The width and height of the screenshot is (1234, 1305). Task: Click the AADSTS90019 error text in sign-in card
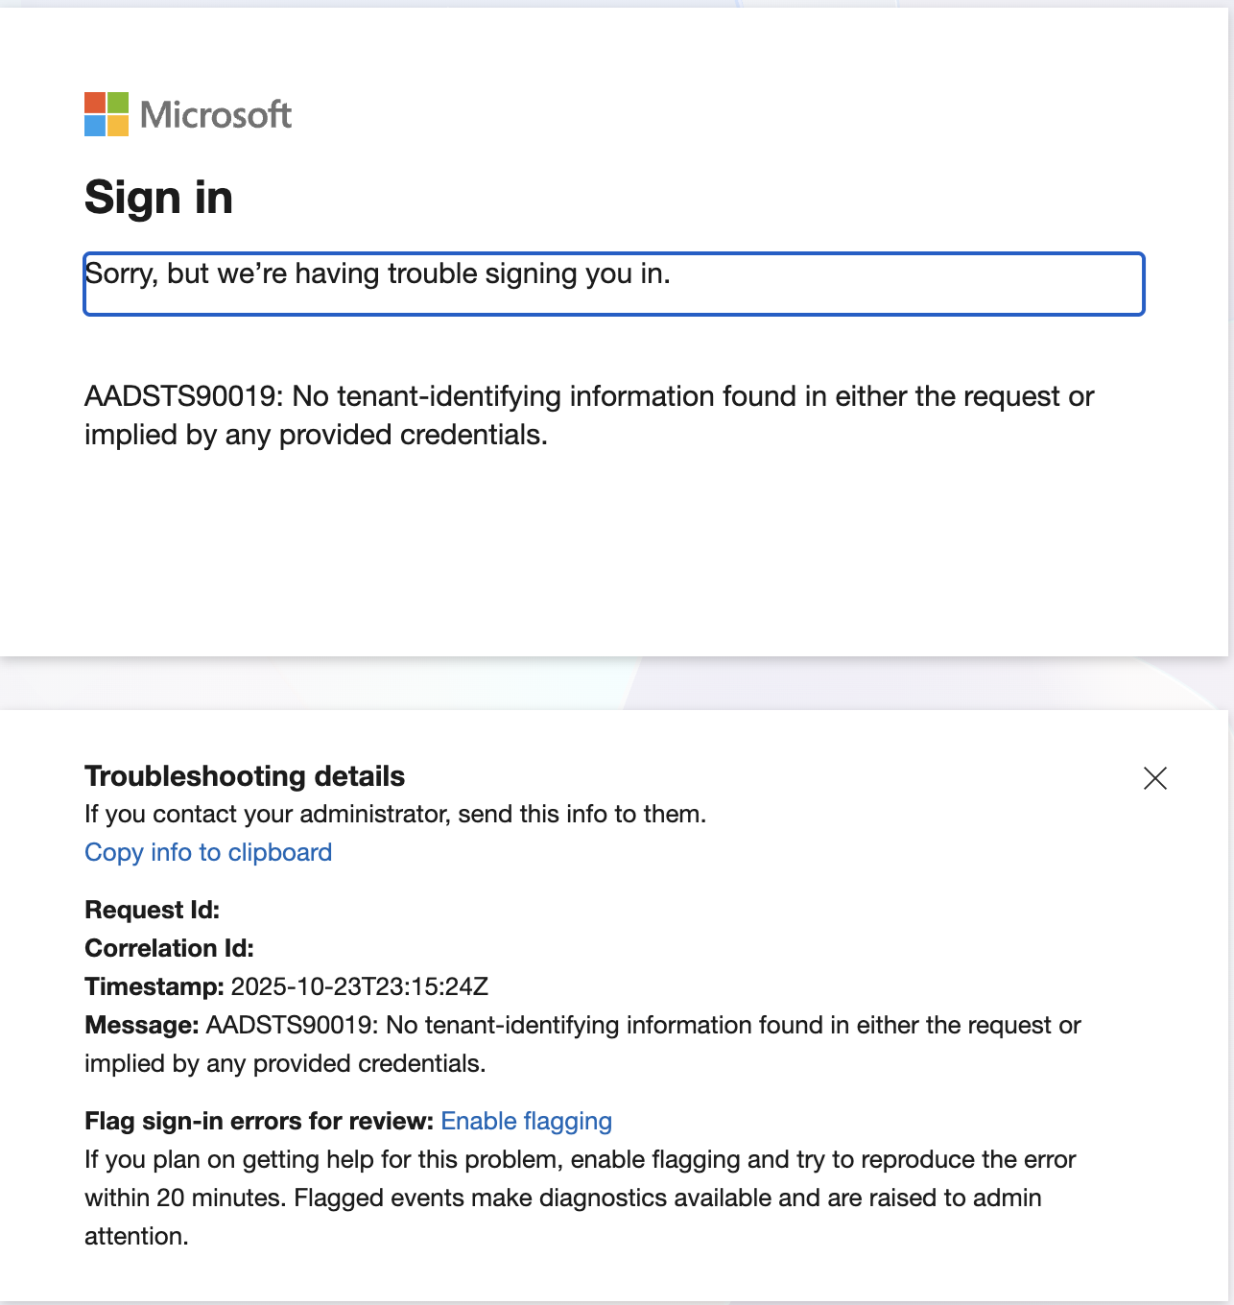589,415
